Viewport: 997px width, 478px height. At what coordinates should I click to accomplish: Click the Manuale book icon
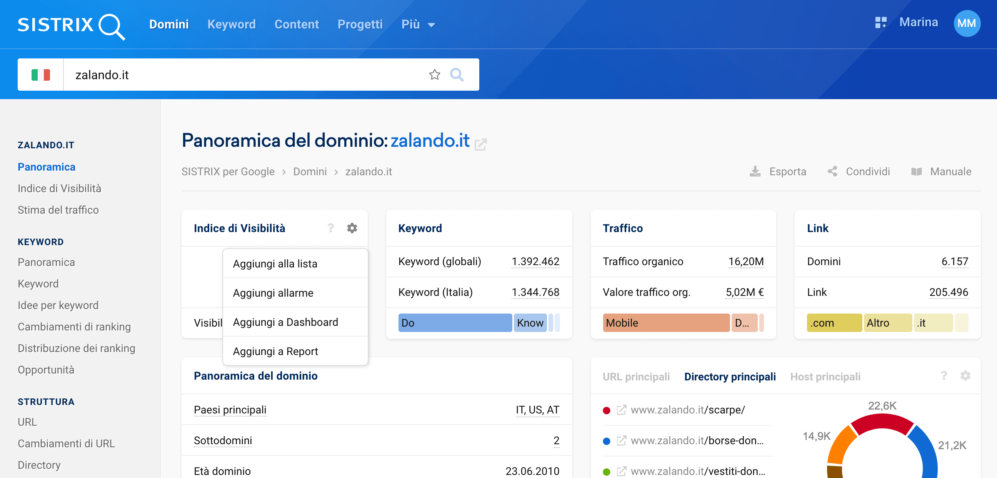click(x=916, y=171)
